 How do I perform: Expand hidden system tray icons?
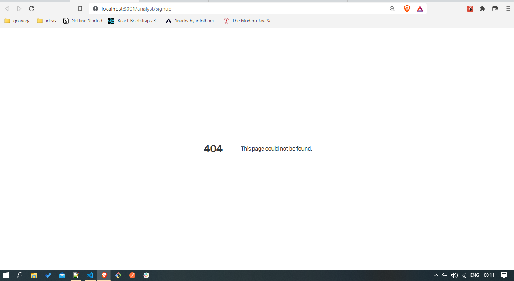[x=436, y=275]
